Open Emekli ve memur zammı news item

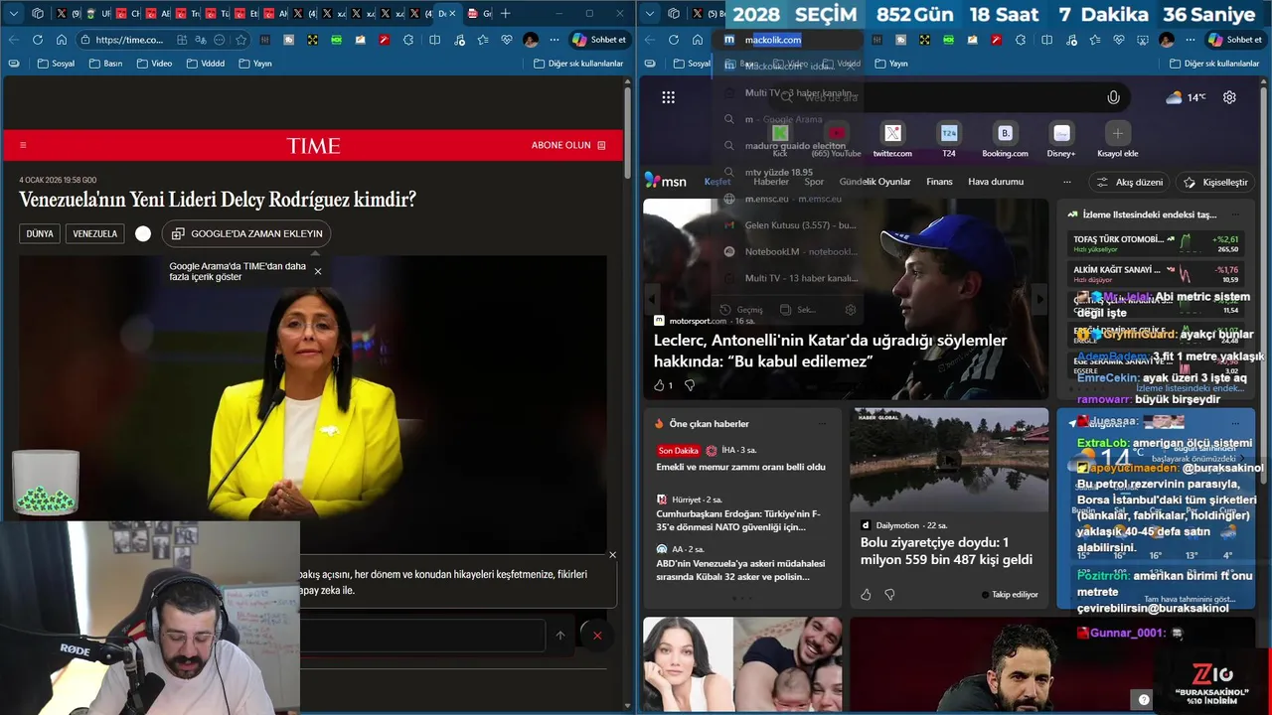tap(740, 467)
